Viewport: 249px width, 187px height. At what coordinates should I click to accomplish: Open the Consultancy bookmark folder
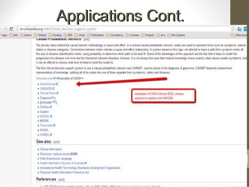114,35
